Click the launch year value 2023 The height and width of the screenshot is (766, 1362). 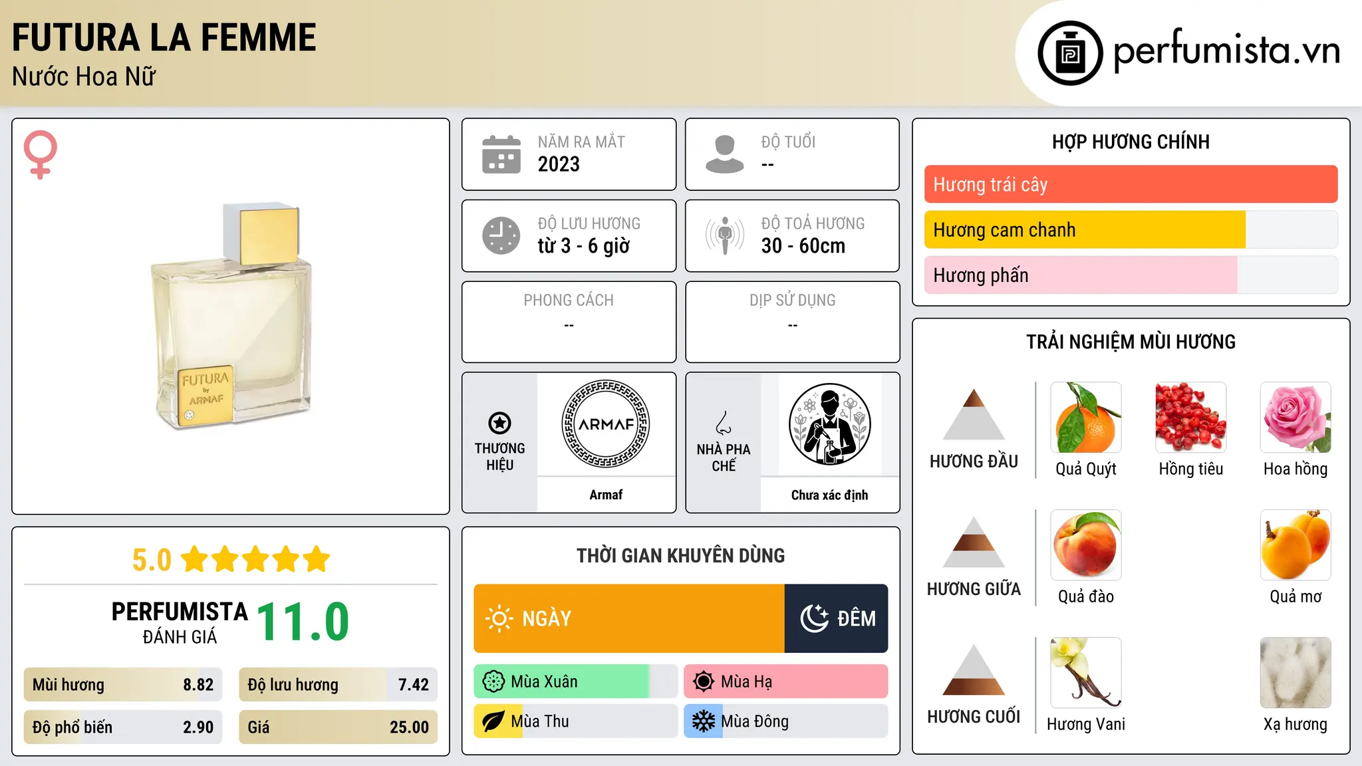[559, 164]
